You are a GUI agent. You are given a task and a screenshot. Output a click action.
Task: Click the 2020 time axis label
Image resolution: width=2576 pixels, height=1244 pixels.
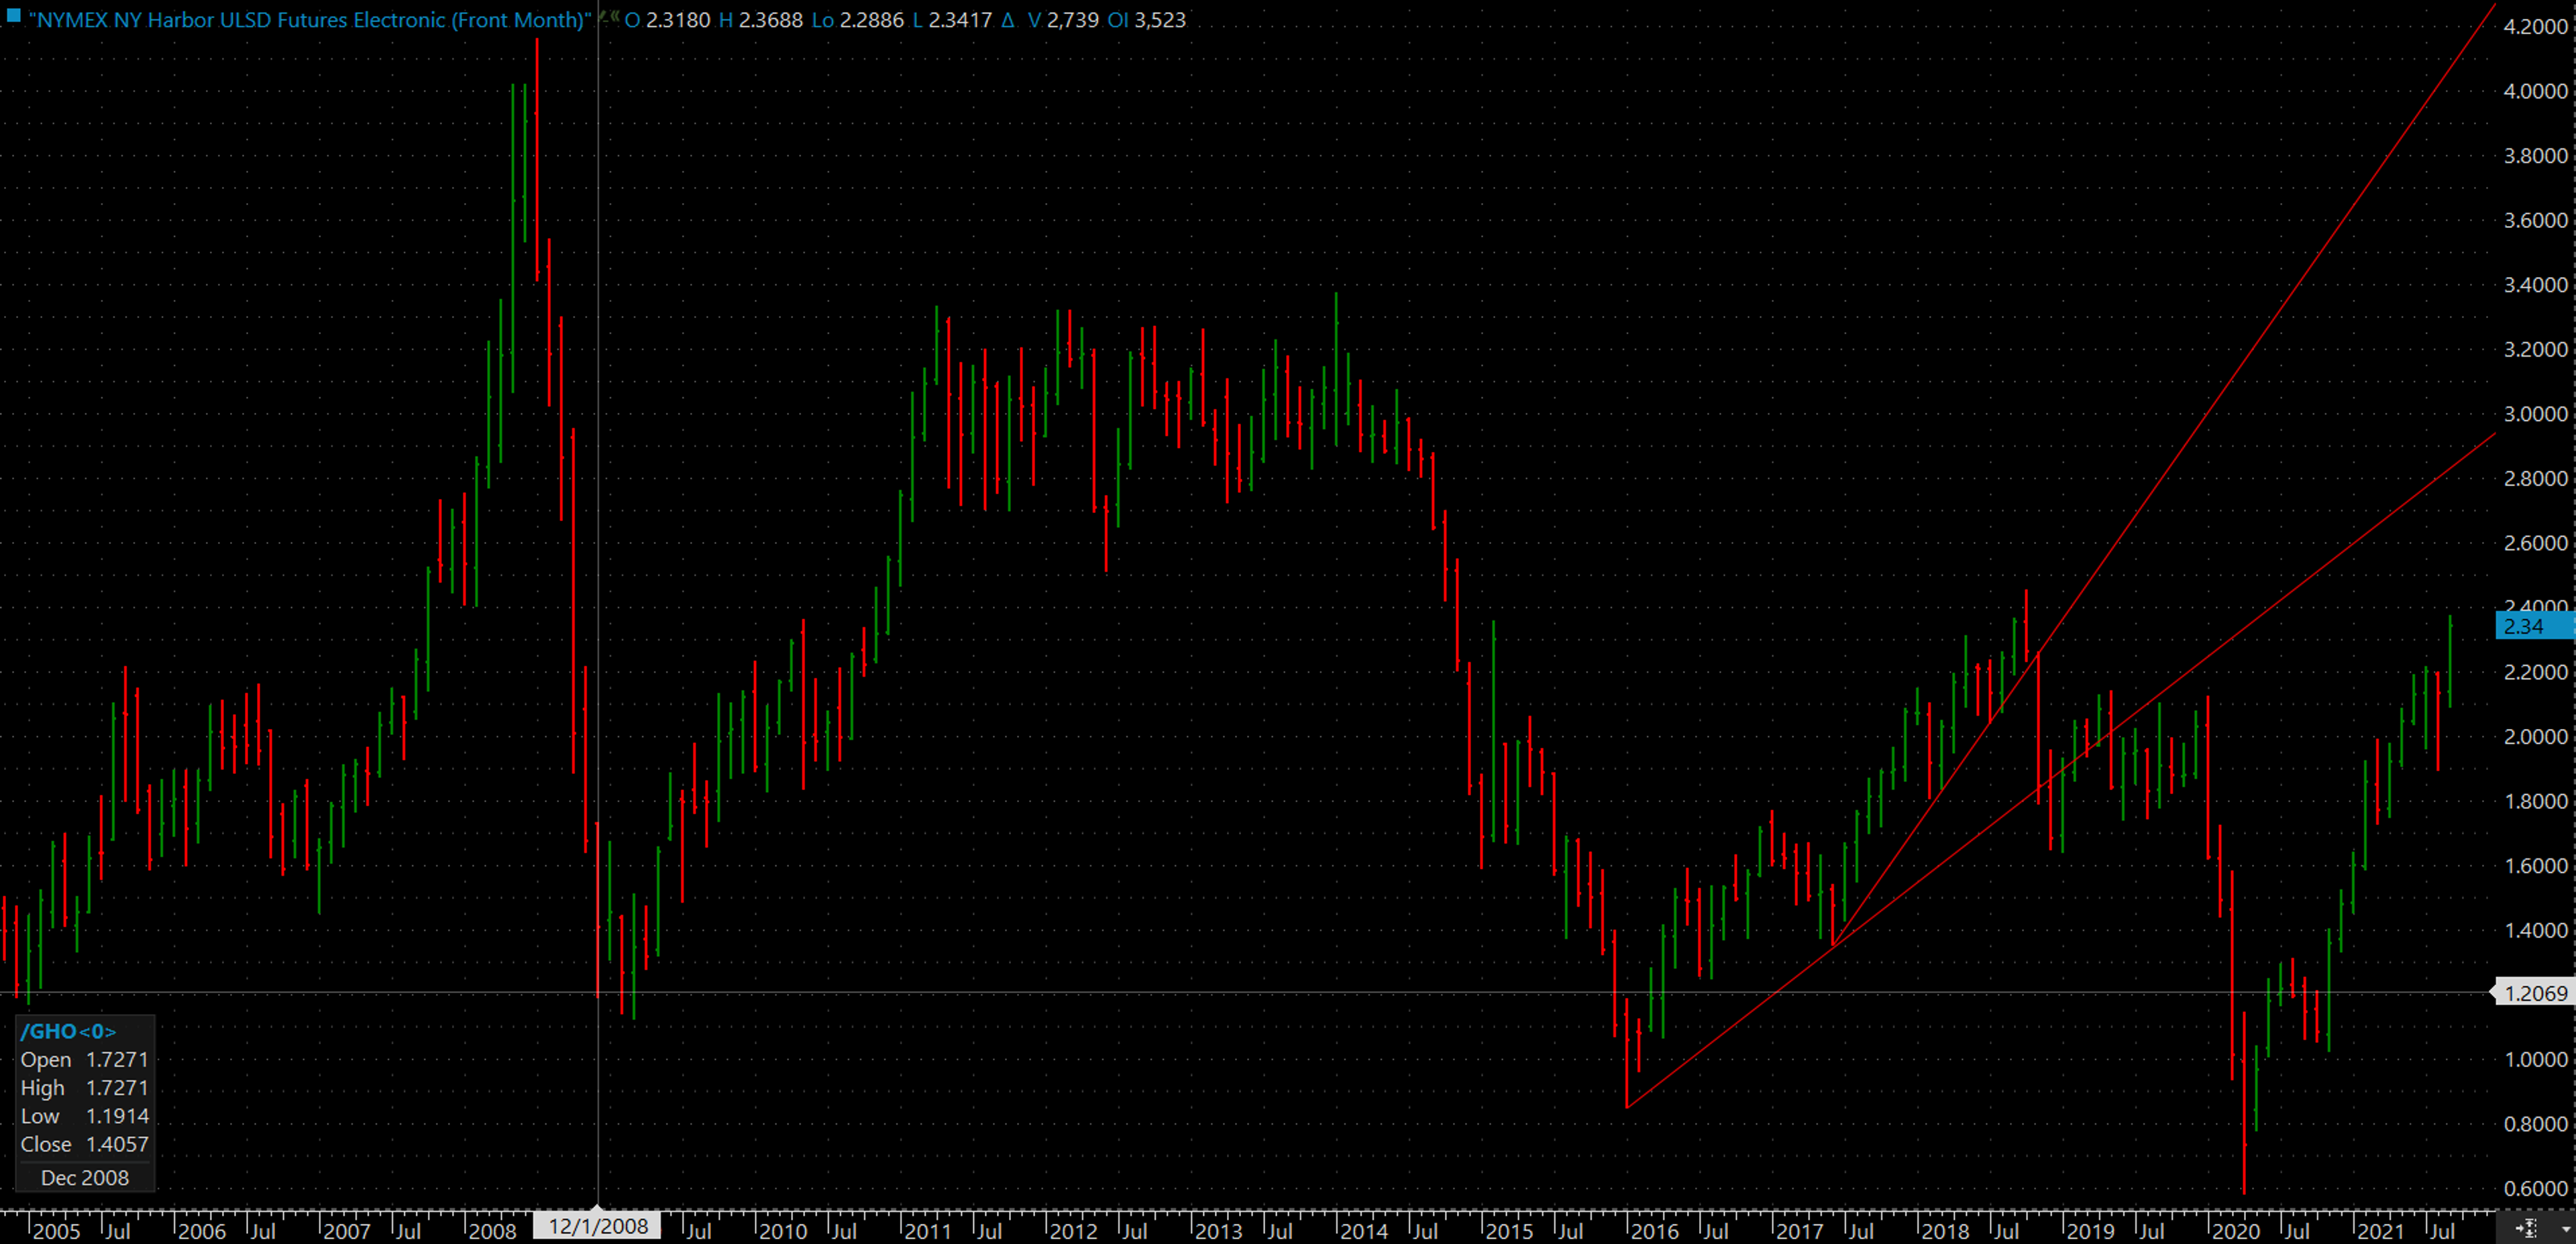pyautogui.click(x=2236, y=1231)
